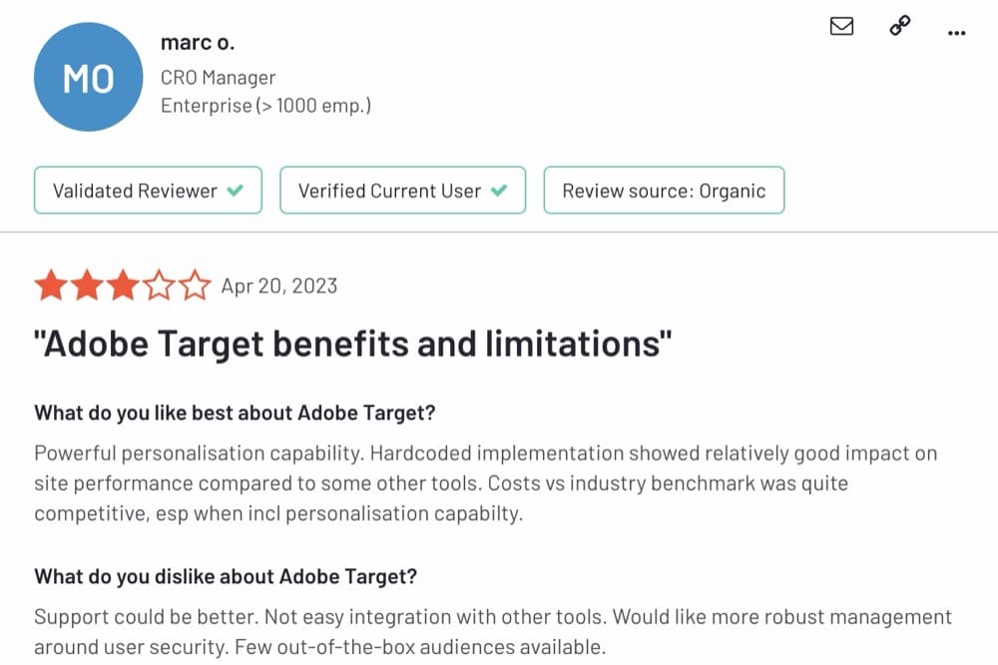
Task: Click the Validated Reviewer badge
Action: pos(148,190)
